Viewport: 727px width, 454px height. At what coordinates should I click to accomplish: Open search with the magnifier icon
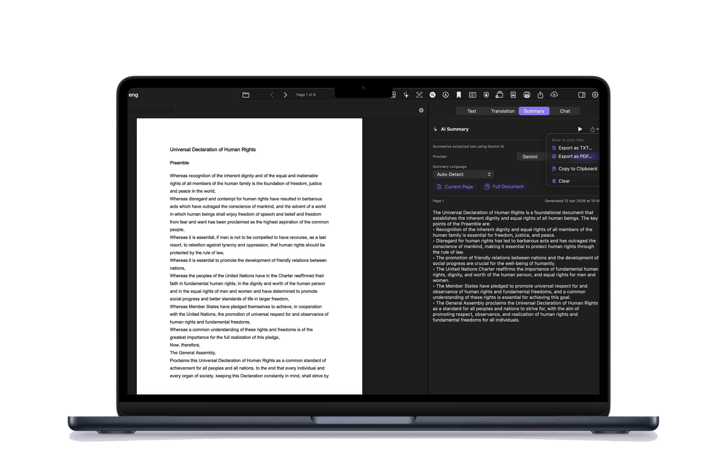[432, 95]
